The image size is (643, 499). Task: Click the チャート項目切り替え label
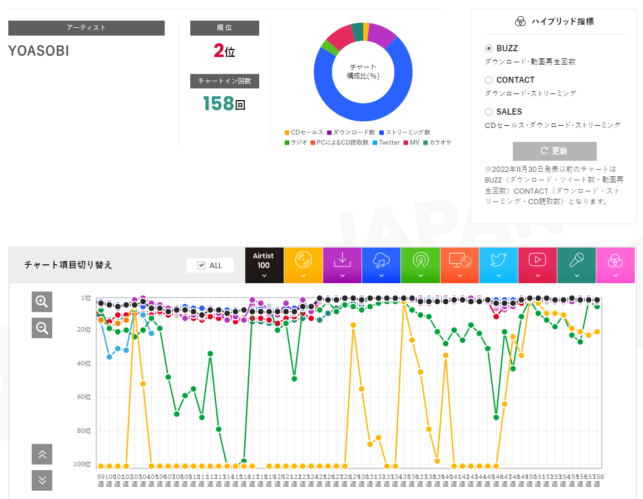[x=68, y=265]
